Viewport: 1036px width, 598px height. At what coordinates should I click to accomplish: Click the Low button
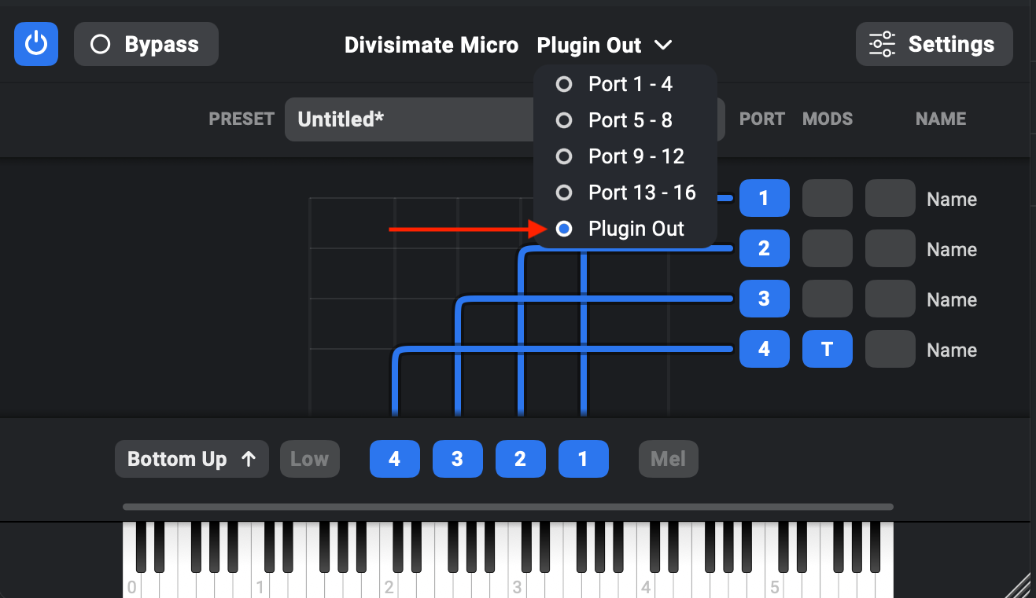point(310,459)
